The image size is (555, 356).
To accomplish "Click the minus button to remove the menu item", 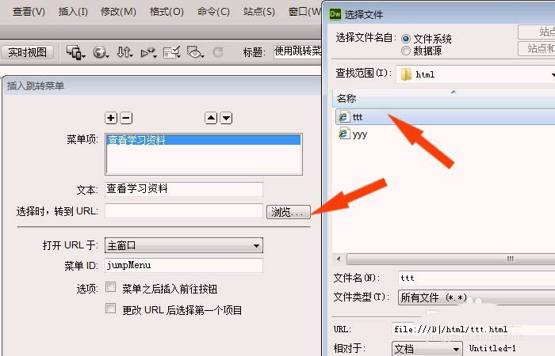I will coord(126,118).
